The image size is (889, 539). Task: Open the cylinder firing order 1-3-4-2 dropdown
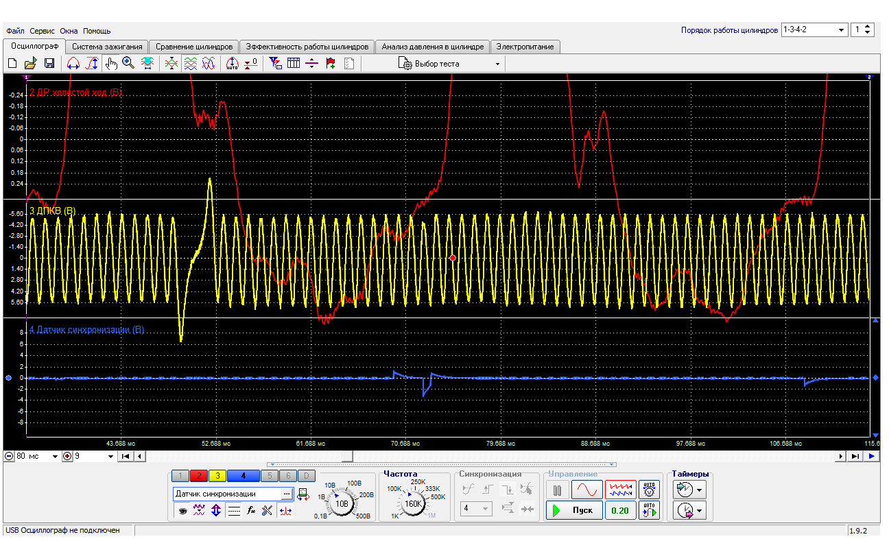pos(814,30)
